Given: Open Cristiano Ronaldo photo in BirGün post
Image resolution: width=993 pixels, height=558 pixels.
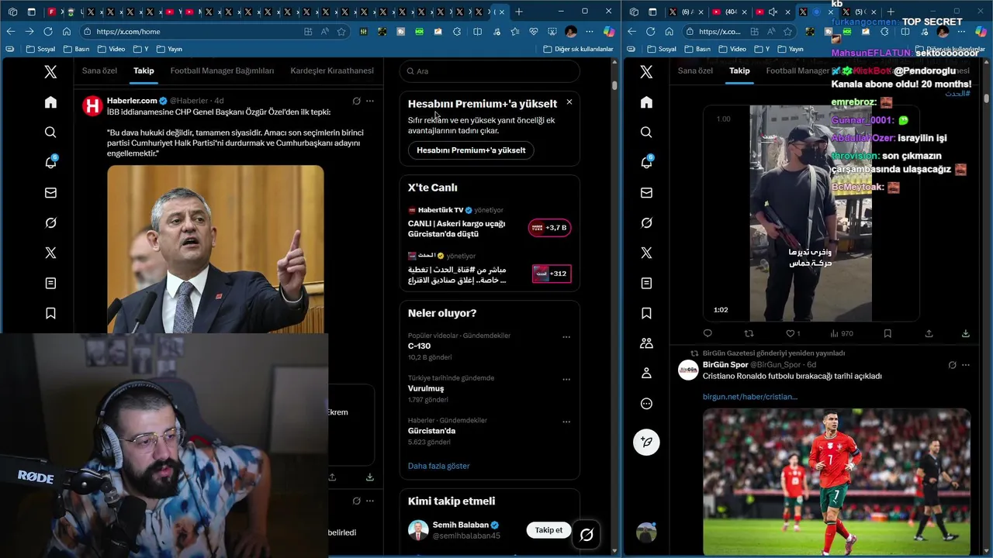Looking at the screenshot, I should click(836, 481).
